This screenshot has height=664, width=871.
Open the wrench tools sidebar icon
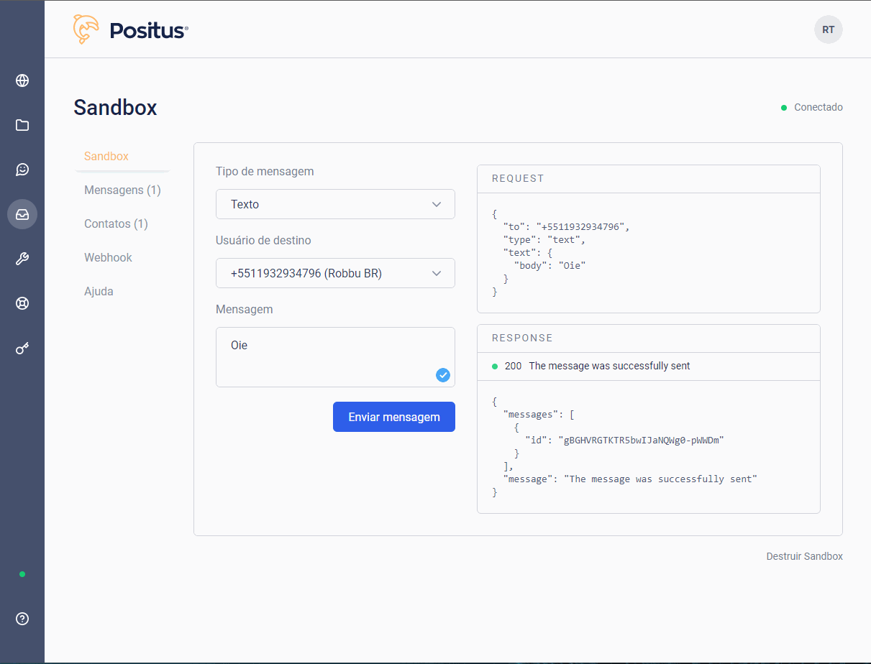(x=22, y=259)
